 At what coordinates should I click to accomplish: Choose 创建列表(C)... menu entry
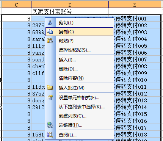click(x=79, y=116)
